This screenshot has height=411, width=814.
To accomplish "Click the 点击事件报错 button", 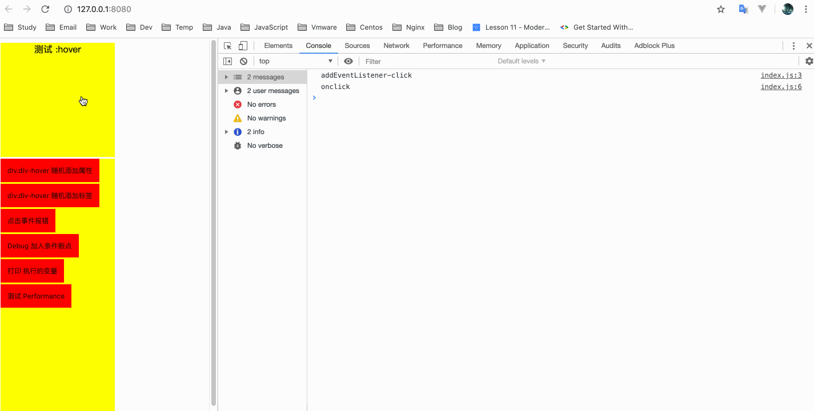I will pyautogui.click(x=28, y=221).
